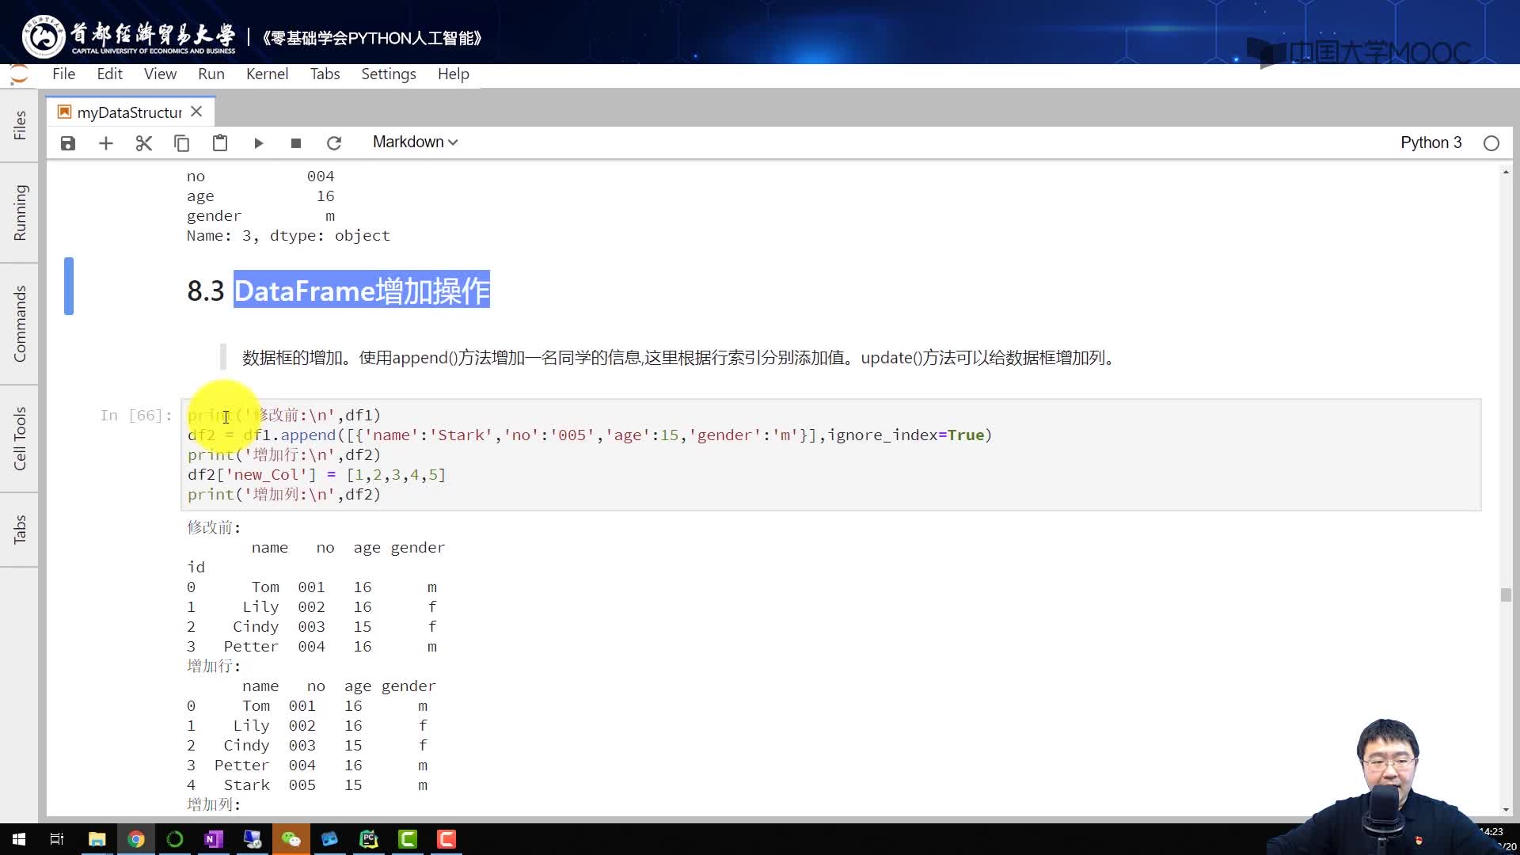
Task: Cut the selected cell with the scissors icon
Action: click(144, 143)
